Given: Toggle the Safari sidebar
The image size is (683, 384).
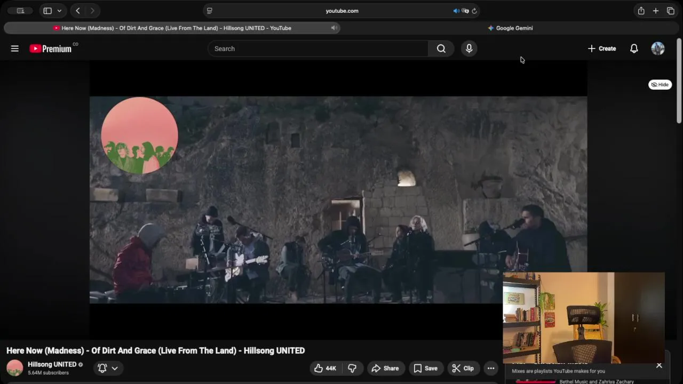Looking at the screenshot, I should 47,11.
